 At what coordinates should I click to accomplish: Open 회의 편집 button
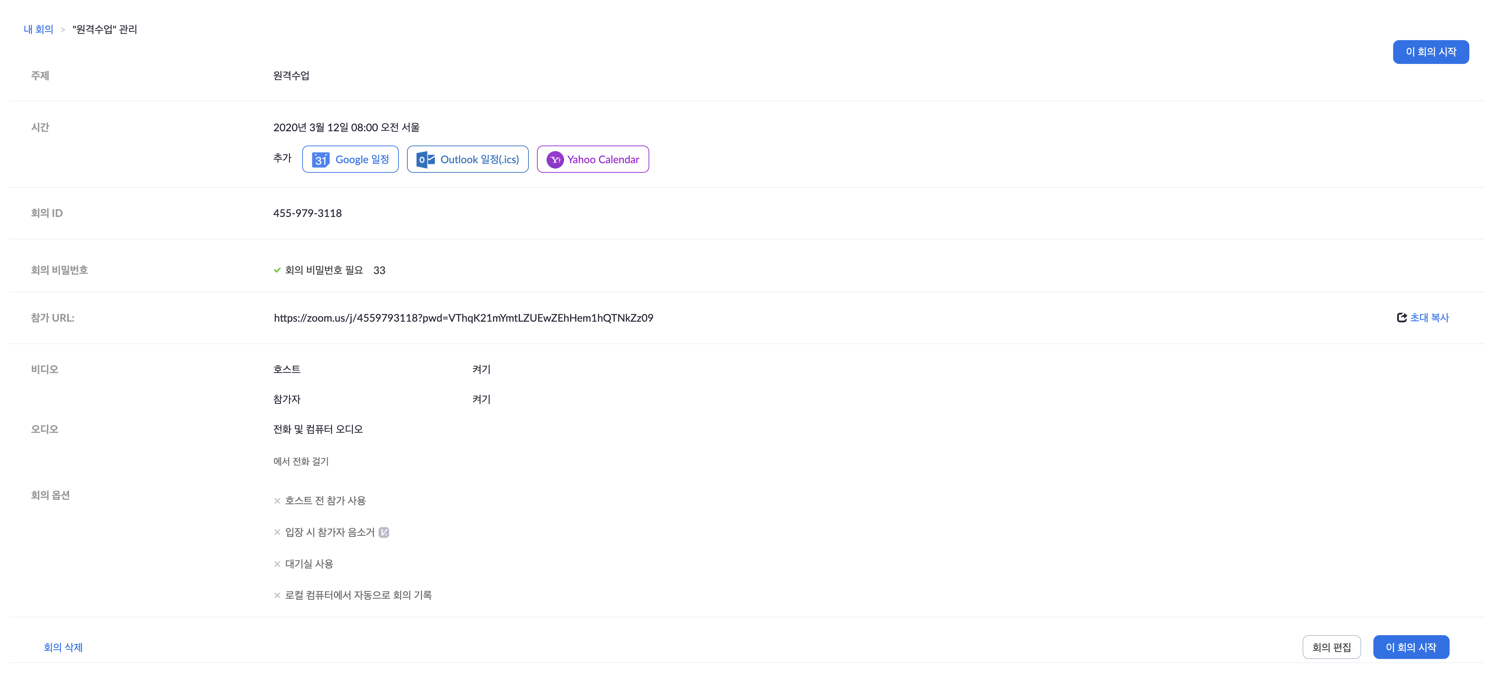(x=1331, y=647)
